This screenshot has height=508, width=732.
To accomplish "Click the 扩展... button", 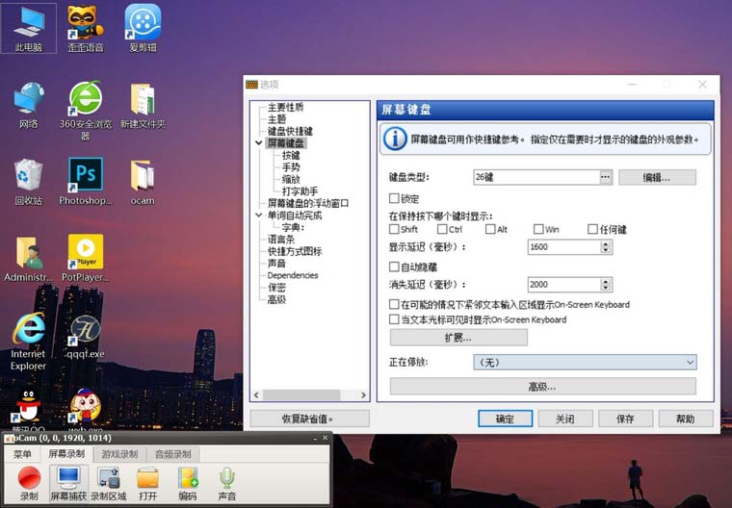I will tap(458, 338).
